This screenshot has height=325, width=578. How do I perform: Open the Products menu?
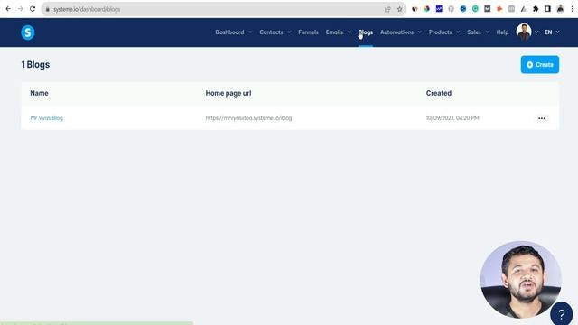tap(440, 32)
